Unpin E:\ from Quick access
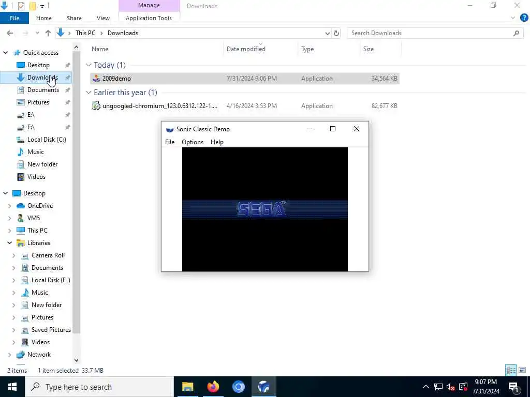This screenshot has width=530, height=397. 68,115
